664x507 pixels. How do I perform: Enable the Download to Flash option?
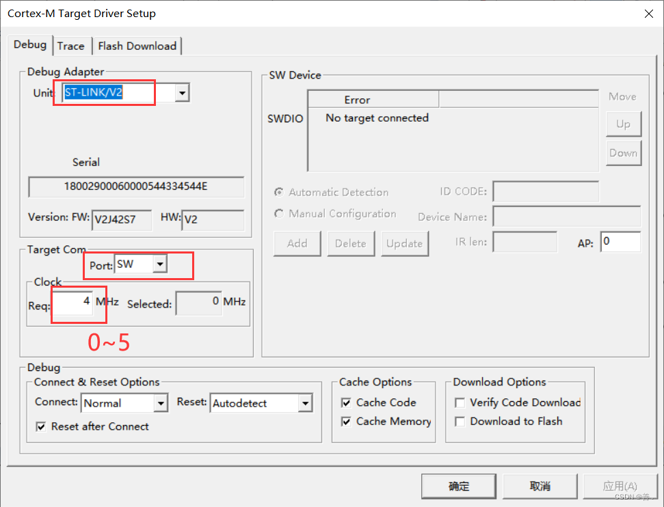460,422
